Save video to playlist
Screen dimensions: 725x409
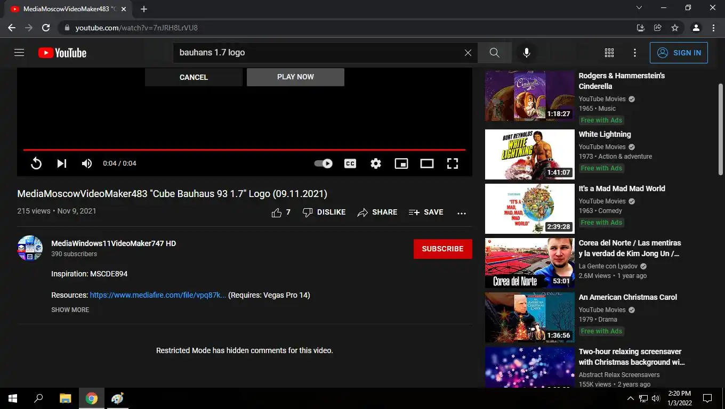tap(426, 212)
